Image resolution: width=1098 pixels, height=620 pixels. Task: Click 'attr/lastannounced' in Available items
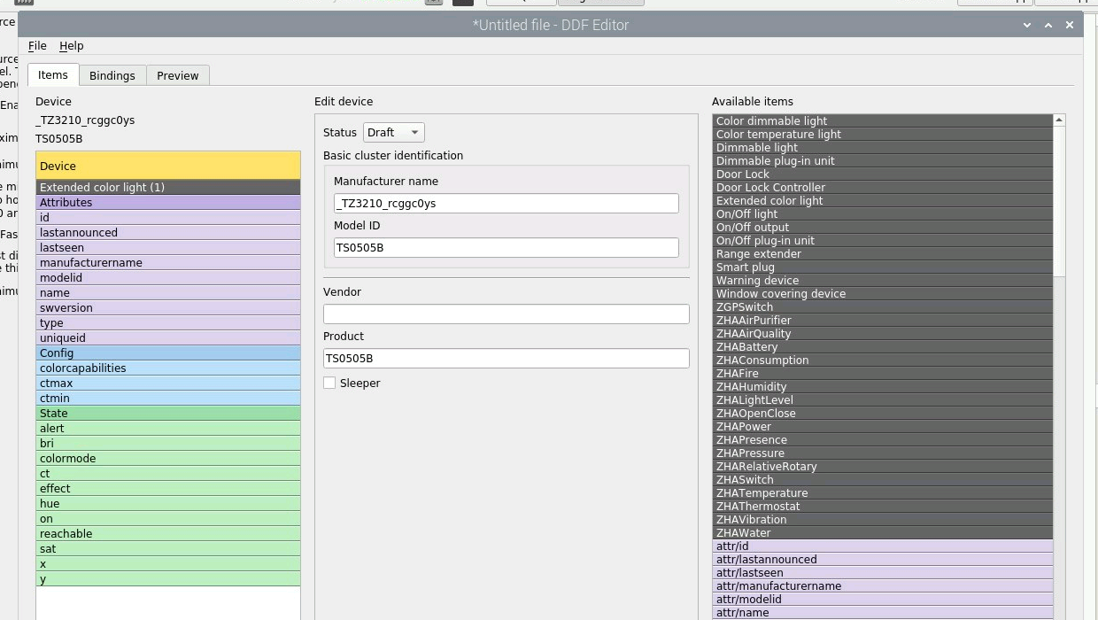click(883, 560)
